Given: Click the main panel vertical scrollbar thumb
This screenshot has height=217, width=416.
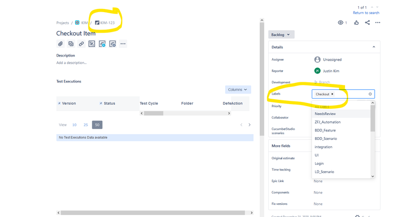Looking at the screenshot, I should click(262, 79).
